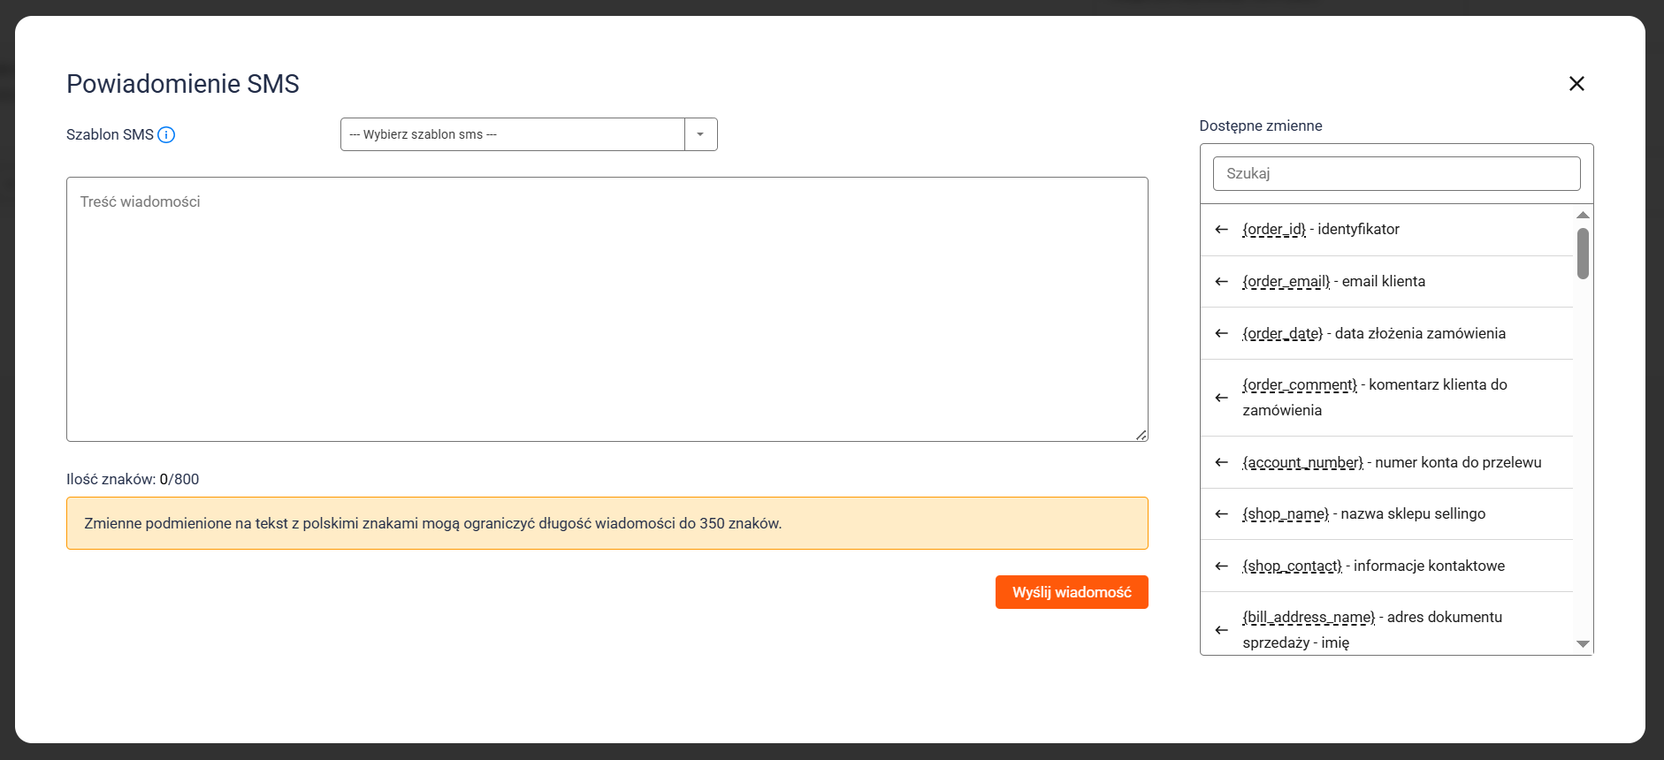Click arrow icon beside order_email variable
1664x760 pixels.
(x=1221, y=282)
